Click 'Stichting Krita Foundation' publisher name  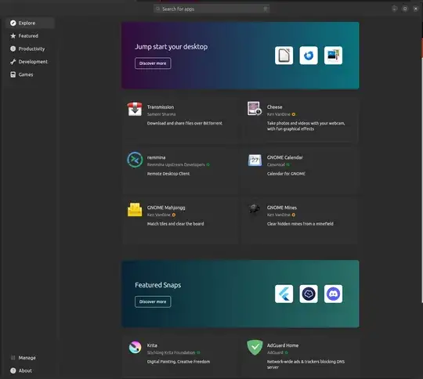pyautogui.click(x=171, y=353)
